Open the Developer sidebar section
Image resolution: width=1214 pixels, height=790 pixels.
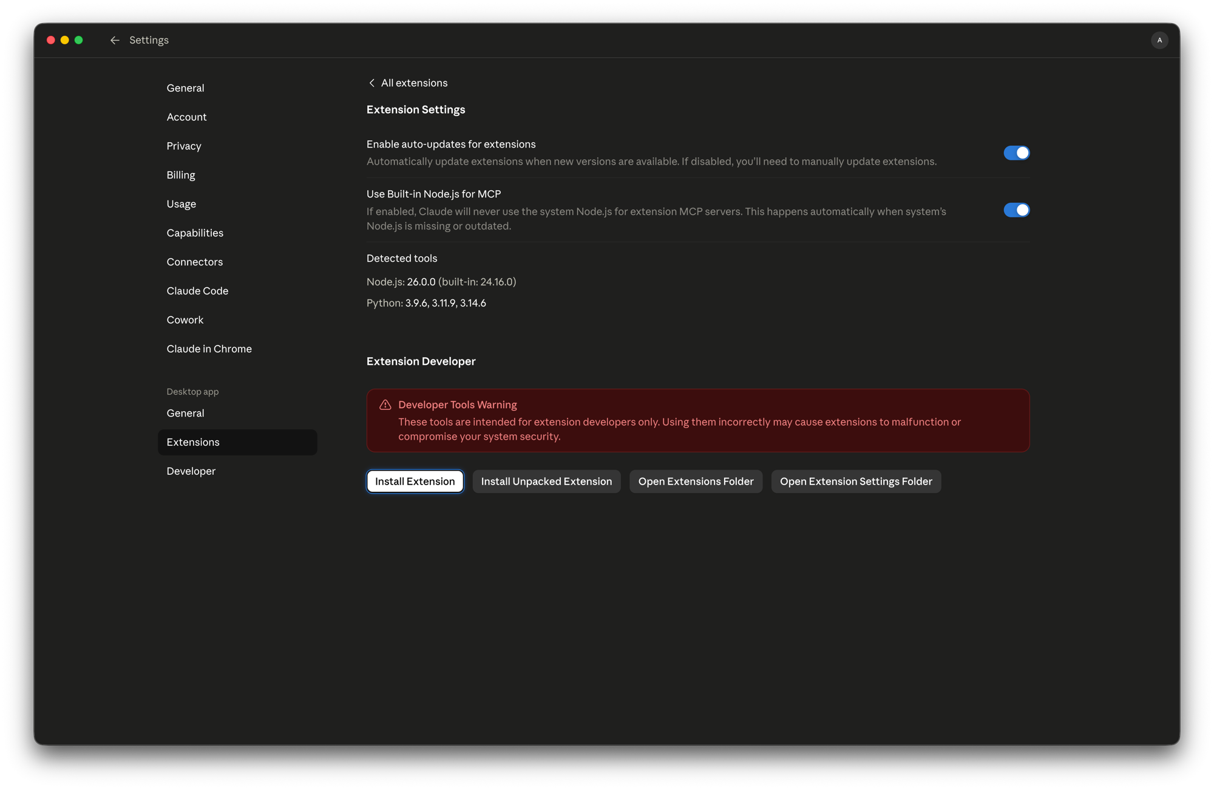click(237, 471)
